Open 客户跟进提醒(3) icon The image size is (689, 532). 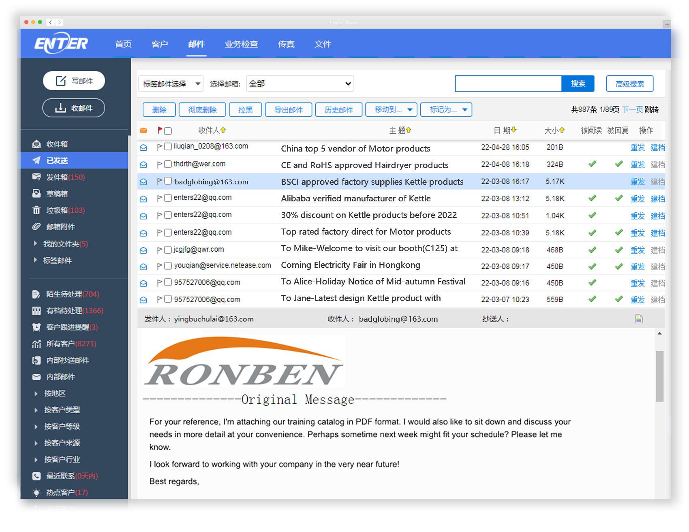(36, 327)
